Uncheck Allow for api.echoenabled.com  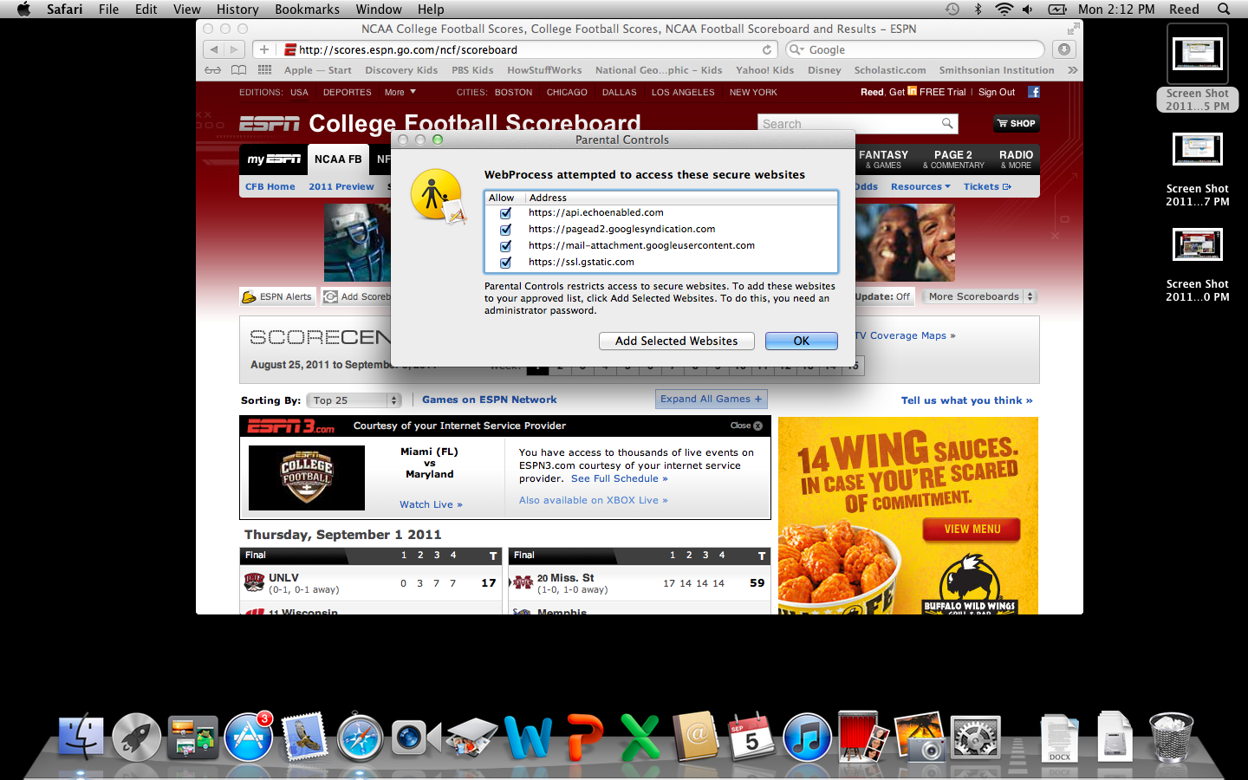pyautogui.click(x=505, y=213)
